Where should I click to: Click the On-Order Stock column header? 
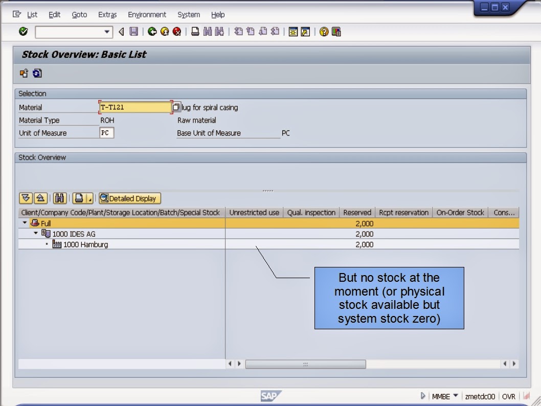[460, 213]
